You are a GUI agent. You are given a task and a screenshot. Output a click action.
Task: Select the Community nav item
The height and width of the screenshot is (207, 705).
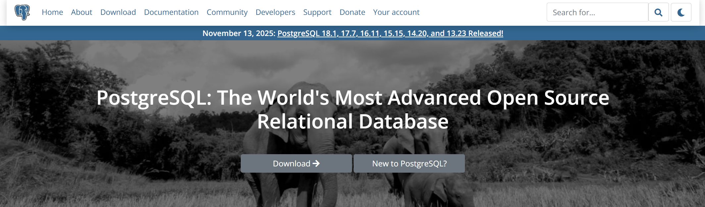pyautogui.click(x=227, y=12)
